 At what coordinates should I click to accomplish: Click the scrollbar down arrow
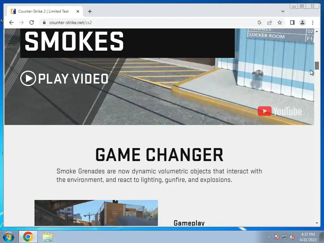pos(317,223)
